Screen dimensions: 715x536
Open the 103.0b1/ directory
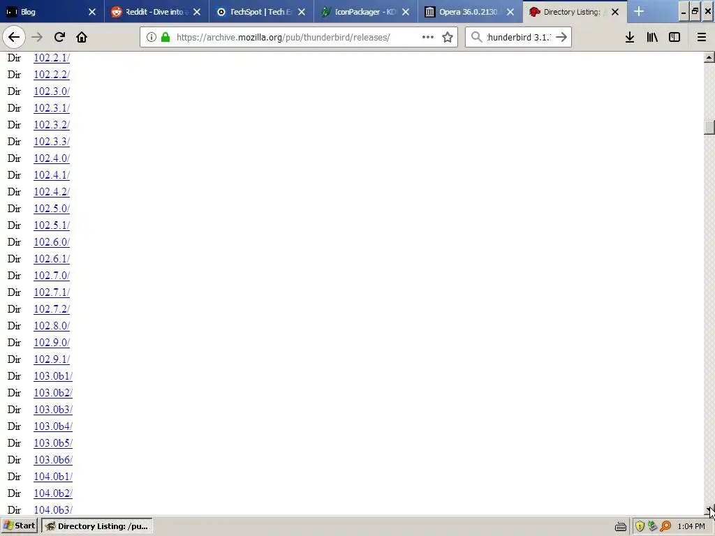pos(53,376)
